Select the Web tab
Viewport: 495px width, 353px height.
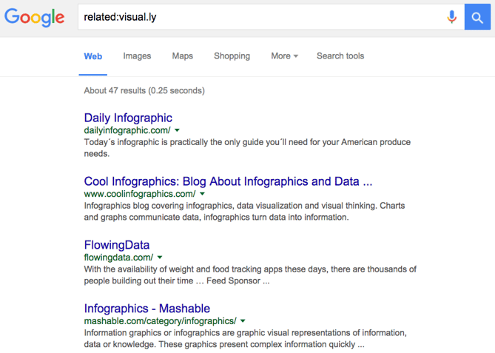93,56
